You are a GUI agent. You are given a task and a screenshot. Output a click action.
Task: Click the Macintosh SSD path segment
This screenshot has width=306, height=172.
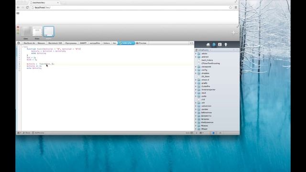[x=55, y=43]
